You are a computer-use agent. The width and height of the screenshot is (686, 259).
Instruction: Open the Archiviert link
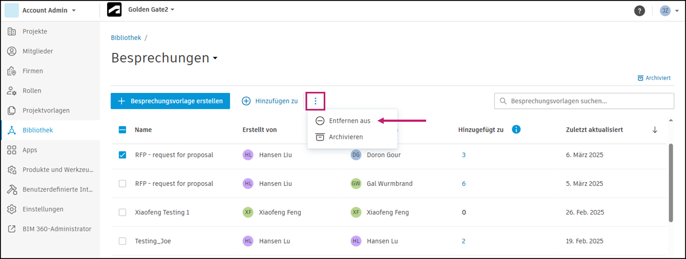point(654,78)
